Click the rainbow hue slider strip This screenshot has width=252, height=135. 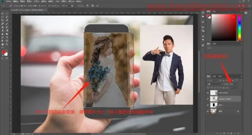[x=239, y=27]
